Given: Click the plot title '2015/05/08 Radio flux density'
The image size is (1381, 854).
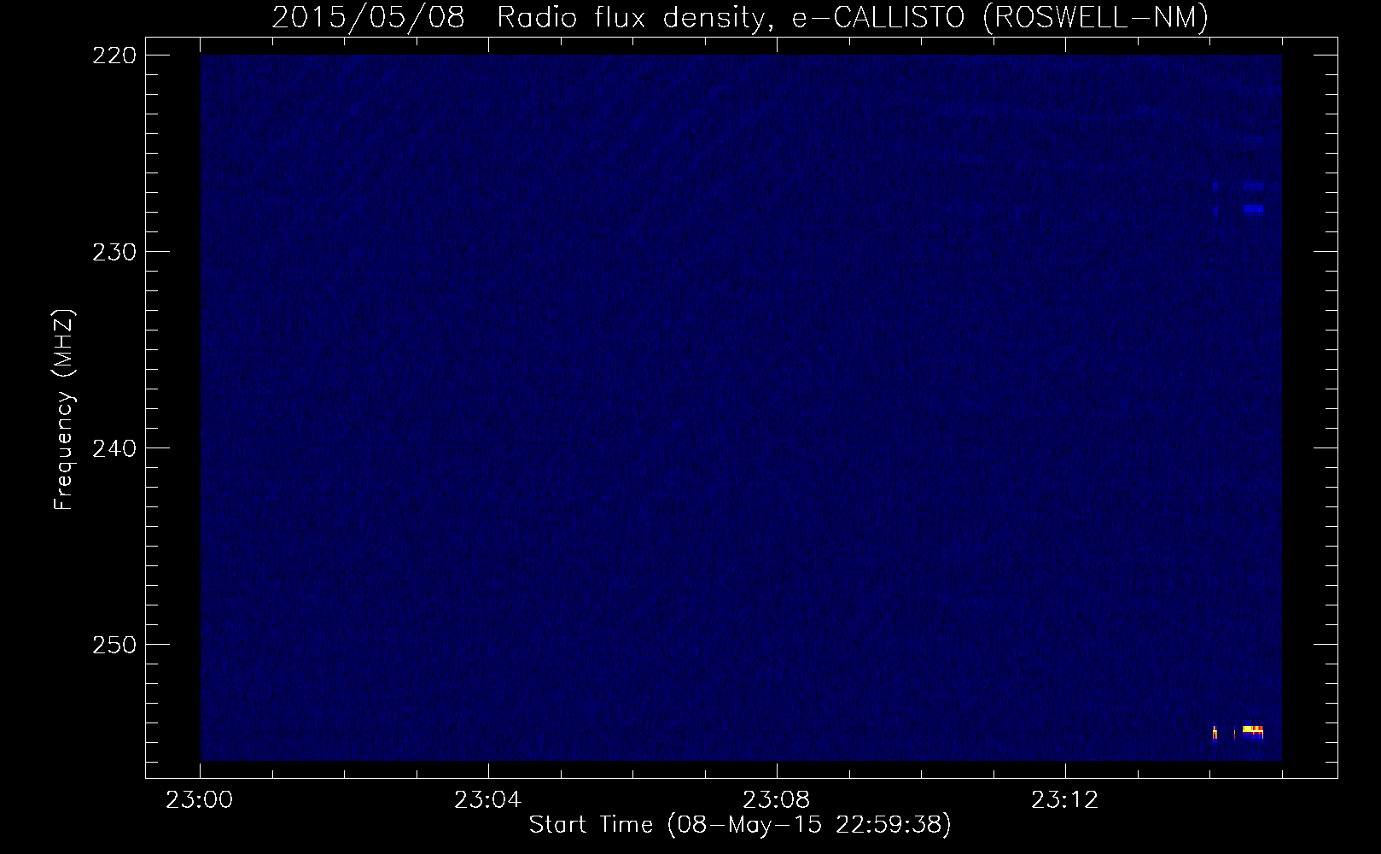Looking at the screenshot, I should coord(518,17).
